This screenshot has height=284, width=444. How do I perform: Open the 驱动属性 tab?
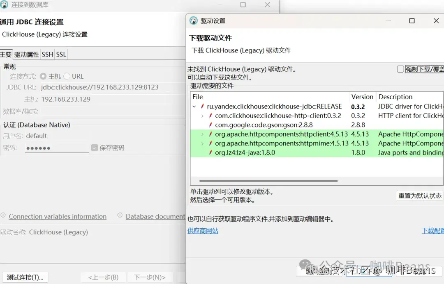[x=27, y=54]
